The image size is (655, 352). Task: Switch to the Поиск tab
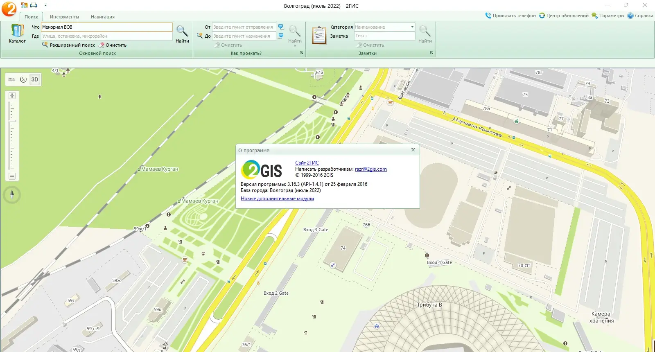31,17
